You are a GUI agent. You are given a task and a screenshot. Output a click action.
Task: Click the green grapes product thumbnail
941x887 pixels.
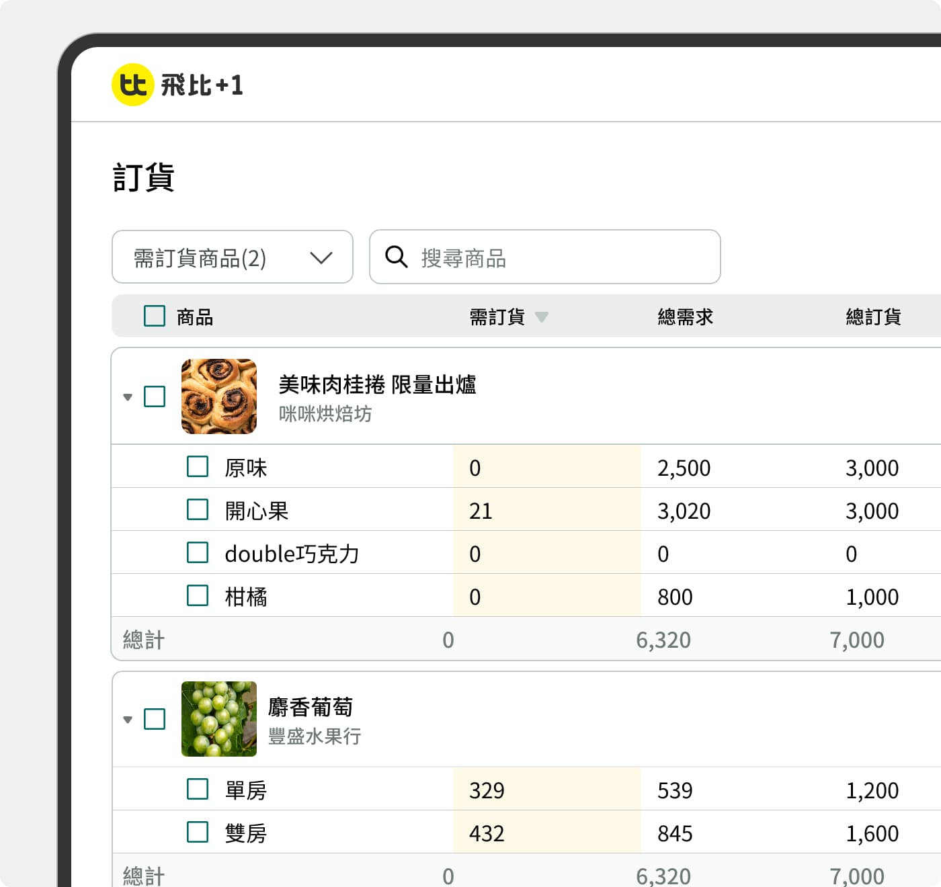218,719
